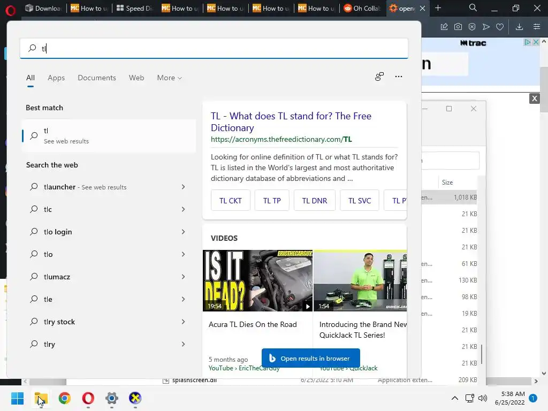Select the Documents search filter

point(97,78)
